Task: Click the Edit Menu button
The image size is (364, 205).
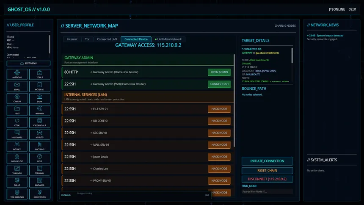Action: pos(28,63)
